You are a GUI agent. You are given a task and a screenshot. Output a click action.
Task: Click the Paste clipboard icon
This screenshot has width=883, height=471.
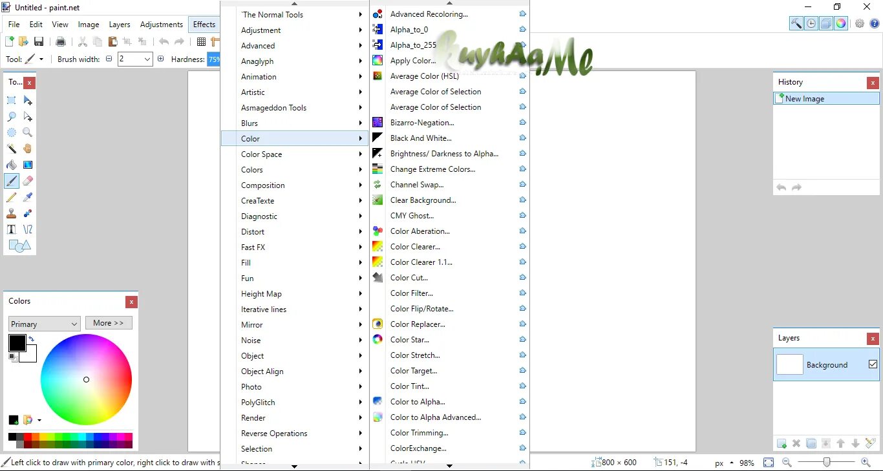112,41
